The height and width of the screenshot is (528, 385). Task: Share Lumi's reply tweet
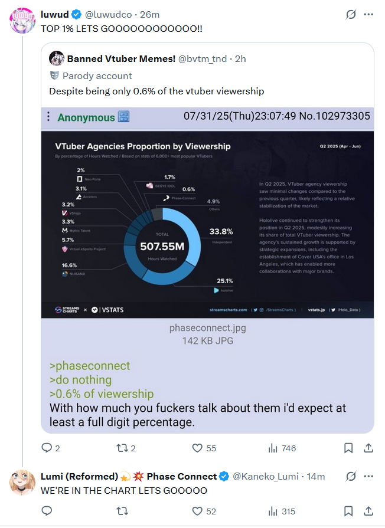368,511
